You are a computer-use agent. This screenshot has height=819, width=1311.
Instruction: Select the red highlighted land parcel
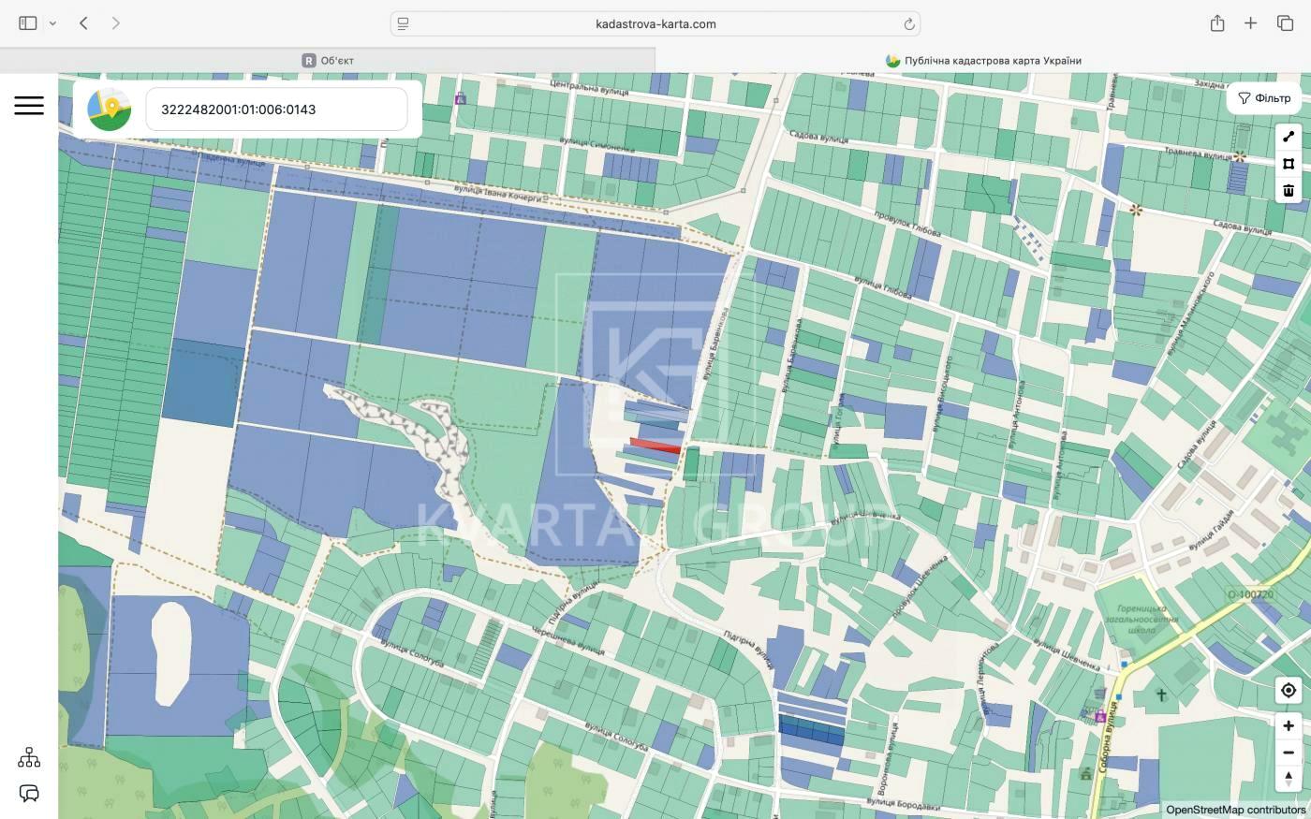click(655, 446)
